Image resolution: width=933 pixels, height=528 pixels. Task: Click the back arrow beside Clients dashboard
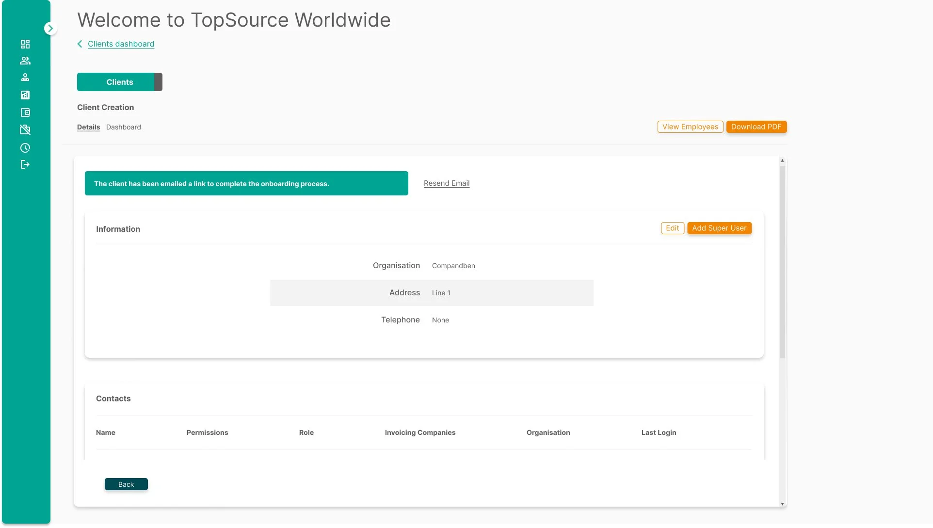click(80, 44)
